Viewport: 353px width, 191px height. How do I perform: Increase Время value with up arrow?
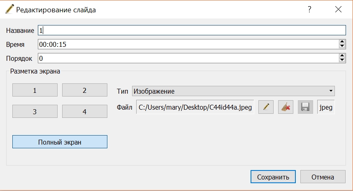pos(342,42)
